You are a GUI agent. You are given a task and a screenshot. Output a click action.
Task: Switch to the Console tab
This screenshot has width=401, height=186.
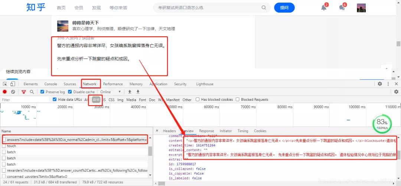50,84
